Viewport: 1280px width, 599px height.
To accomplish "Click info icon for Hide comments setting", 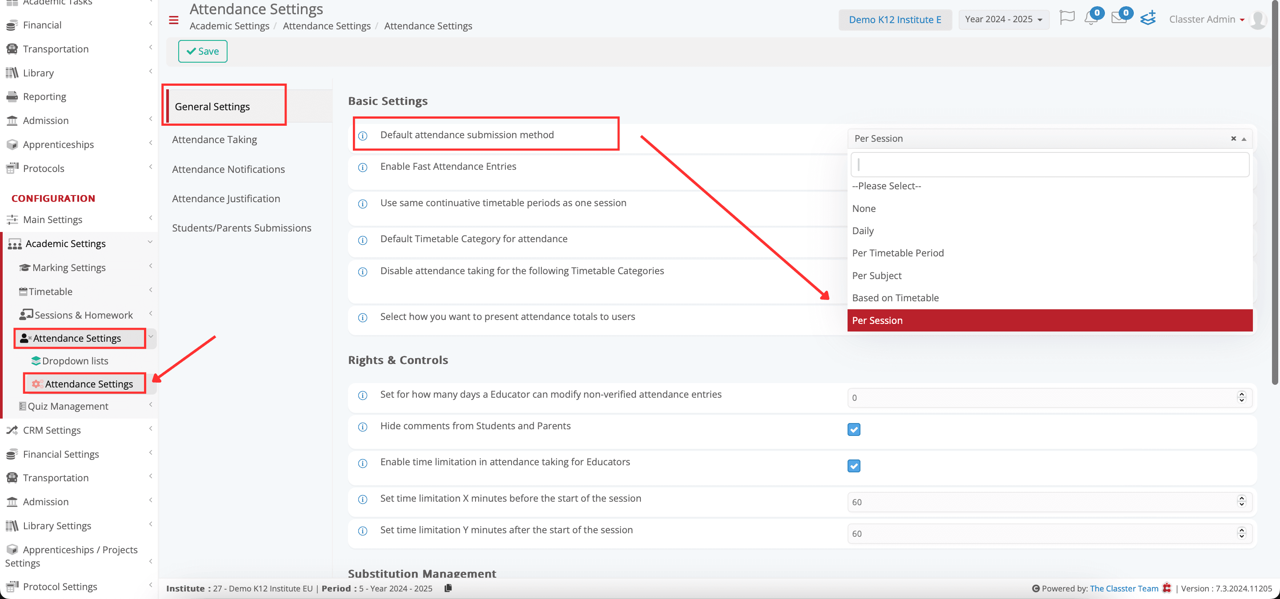I will [x=363, y=426].
